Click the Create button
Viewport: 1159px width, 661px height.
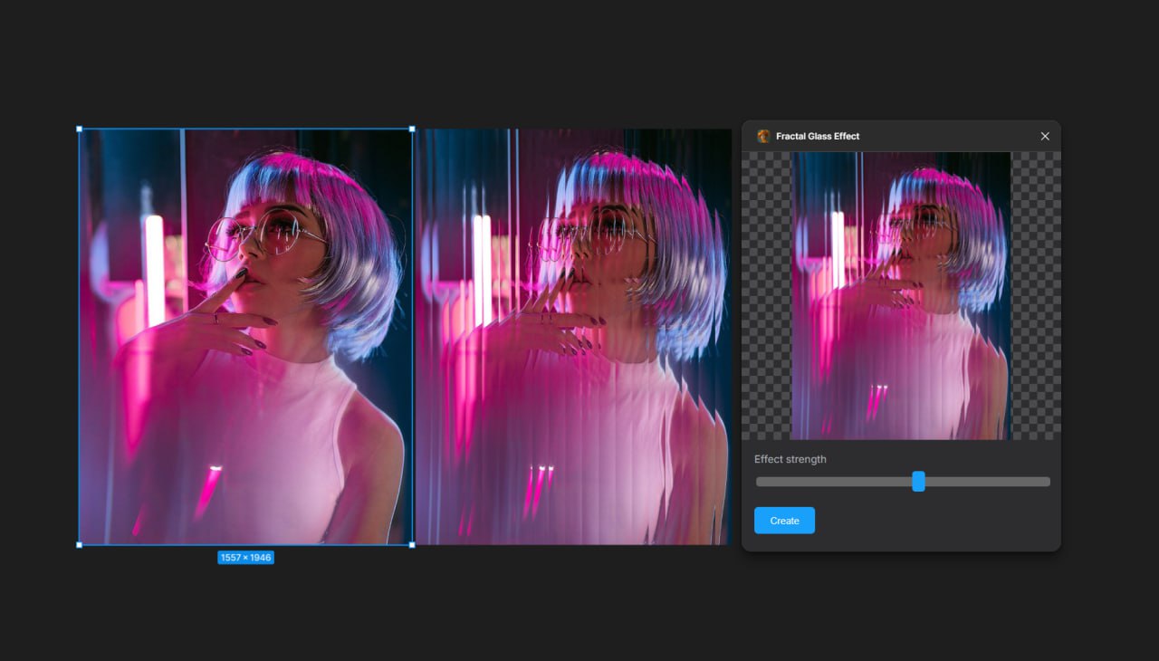[x=784, y=521]
